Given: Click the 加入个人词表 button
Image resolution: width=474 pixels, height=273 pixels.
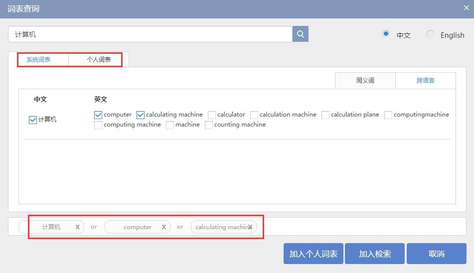Looking at the screenshot, I should 313,254.
